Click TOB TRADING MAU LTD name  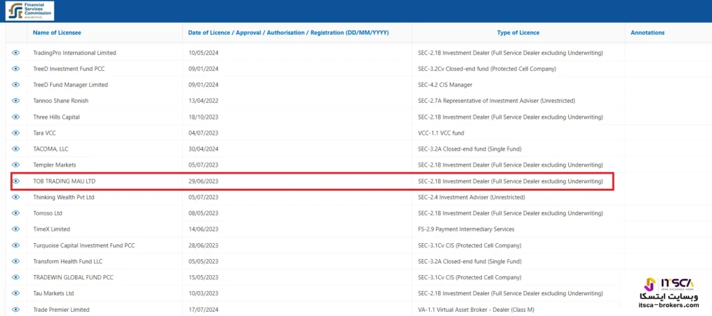point(65,181)
